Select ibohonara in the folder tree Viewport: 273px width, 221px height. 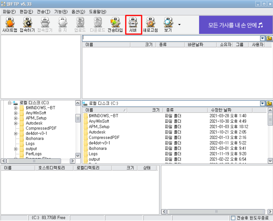point(35,138)
